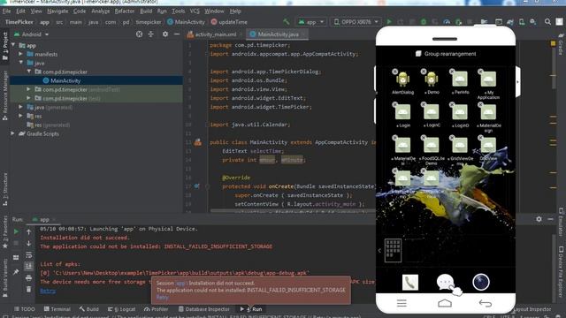Click the Search Everywhere magnifier icon
This screenshot has height=318, width=566.
[547, 22]
